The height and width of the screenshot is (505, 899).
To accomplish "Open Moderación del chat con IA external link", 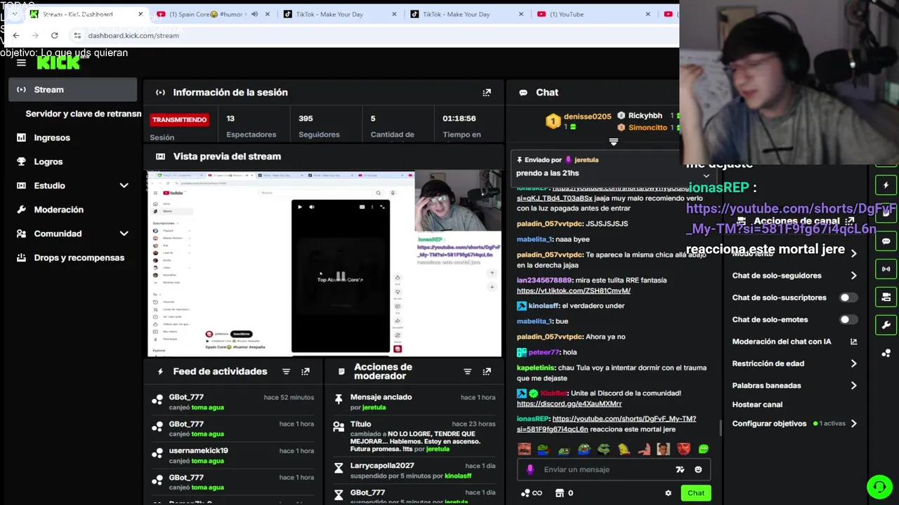I will pyautogui.click(x=853, y=342).
